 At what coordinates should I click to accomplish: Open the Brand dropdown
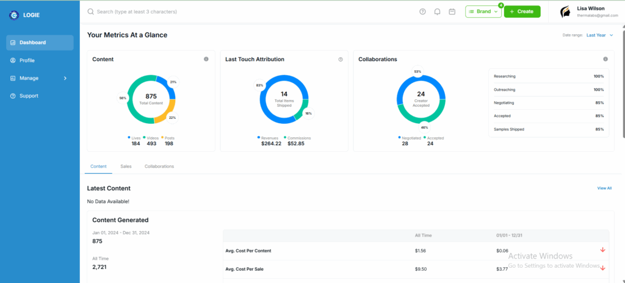pyautogui.click(x=483, y=12)
